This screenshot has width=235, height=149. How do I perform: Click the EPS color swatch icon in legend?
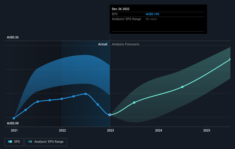(10, 142)
